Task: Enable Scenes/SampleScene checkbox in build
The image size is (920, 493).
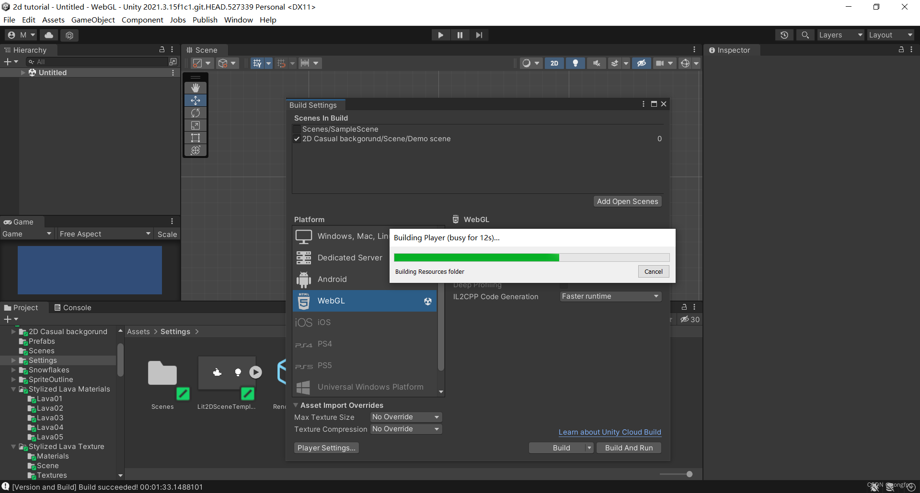Action: [297, 129]
